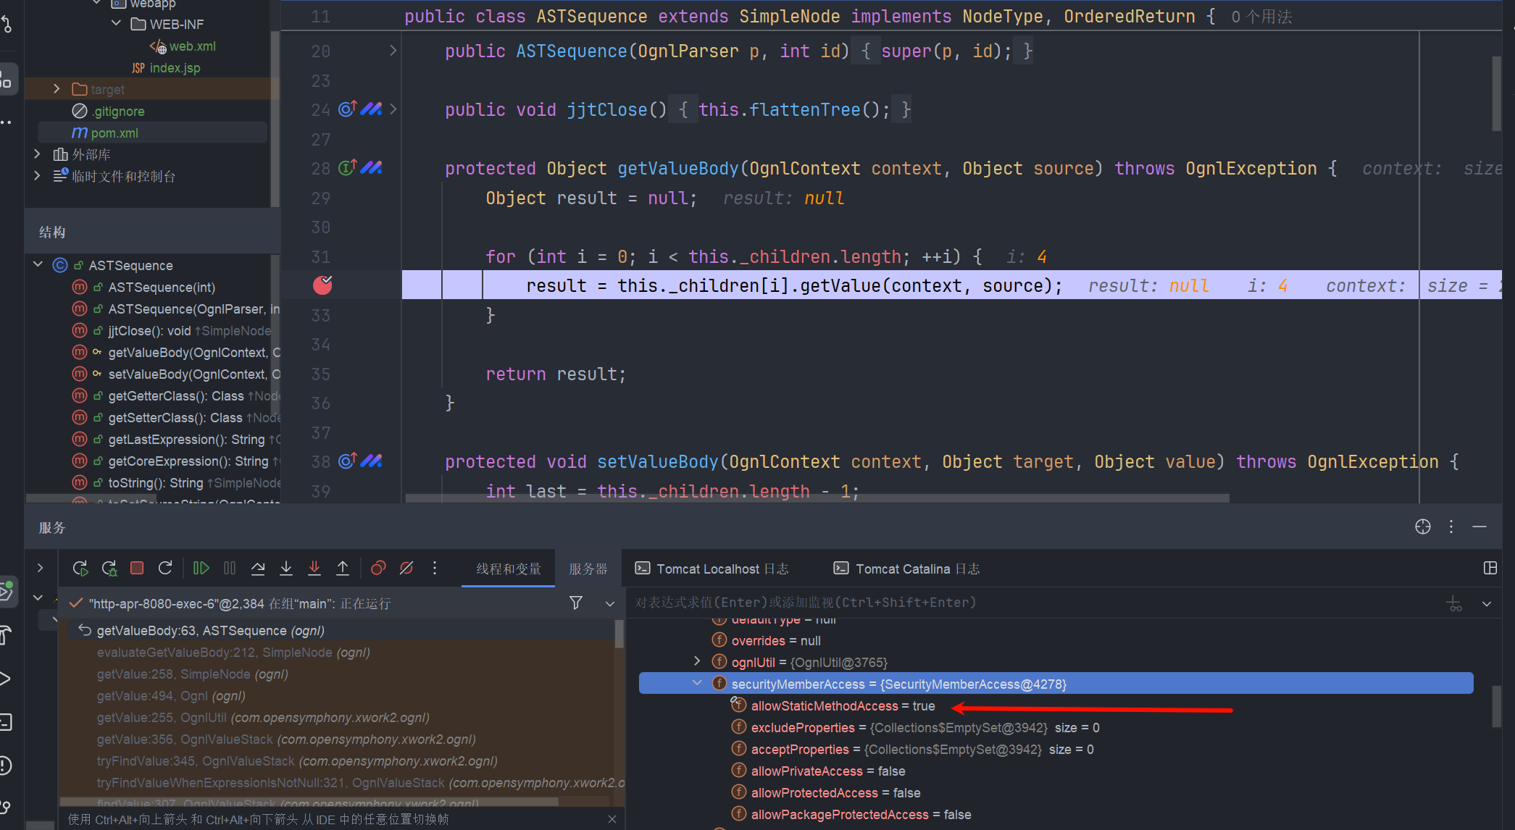1515x830 pixels.
Task: Select excludeProperties variable row
Action: click(925, 727)
